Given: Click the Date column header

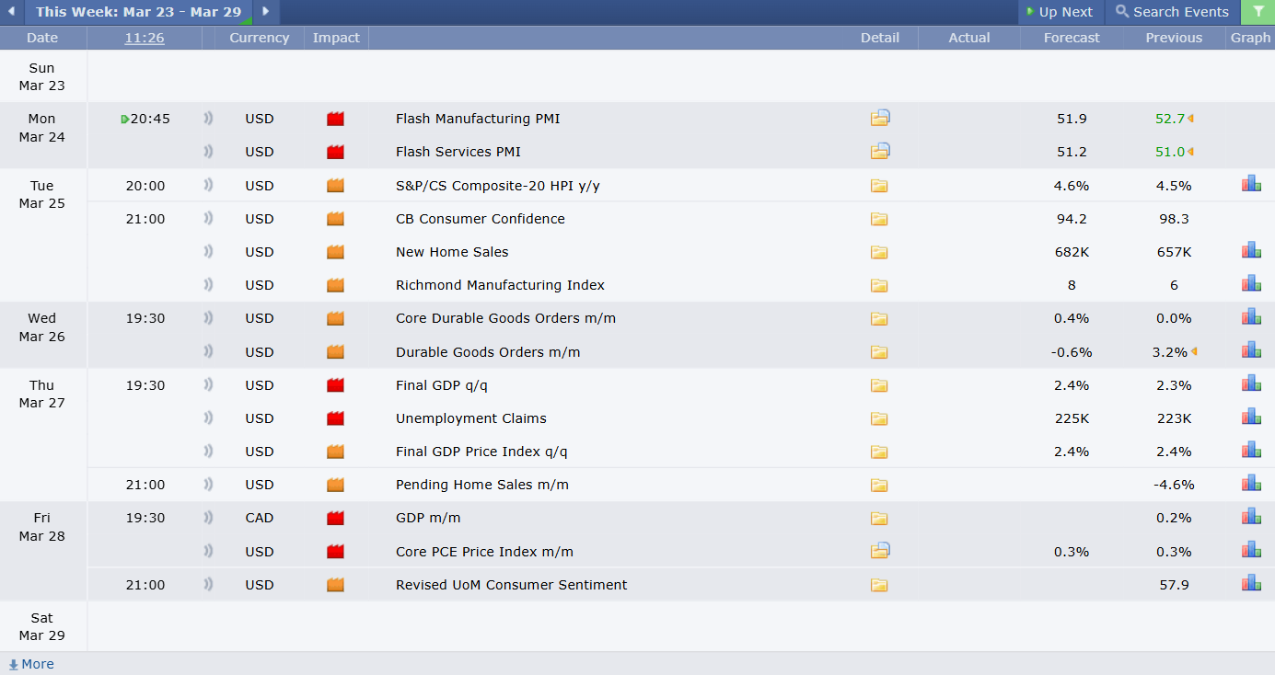Looking at the screenshot, I should 42,38.
